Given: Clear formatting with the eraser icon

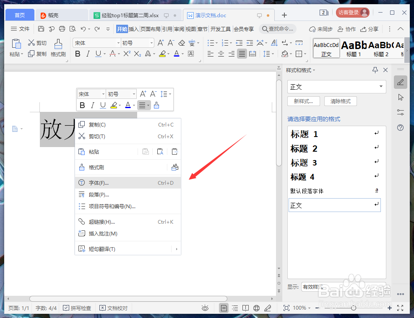Looking at the screenshot, I should (182, 43).
